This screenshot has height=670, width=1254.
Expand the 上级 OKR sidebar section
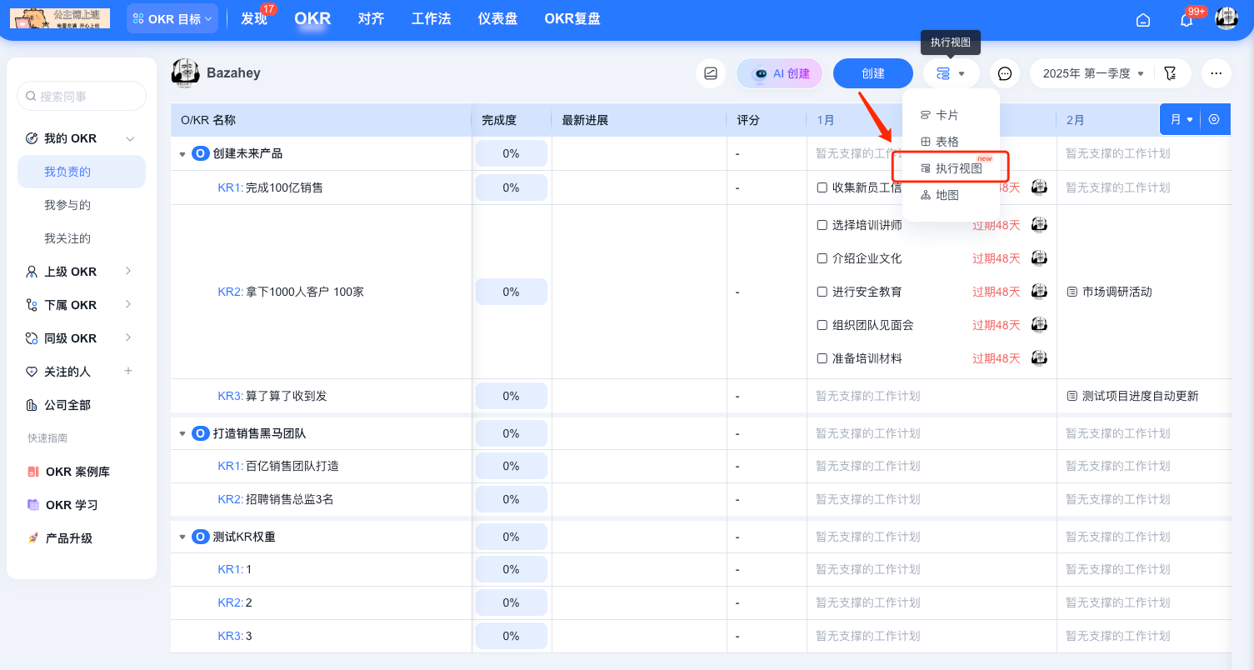(128, 271)
